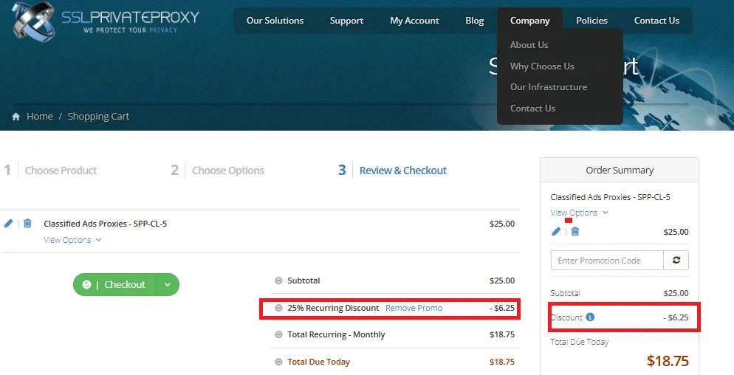734x375 pixels.
Task: Select About Us from Company dropdown
Action: pyautogui.click(x=529, y=45)
